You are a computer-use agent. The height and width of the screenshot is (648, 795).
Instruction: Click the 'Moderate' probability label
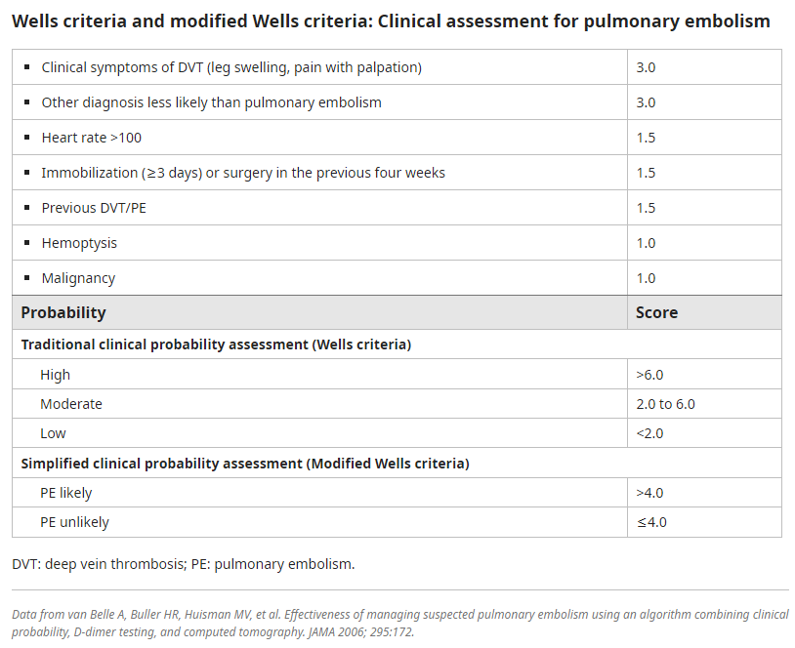point(71,404)
